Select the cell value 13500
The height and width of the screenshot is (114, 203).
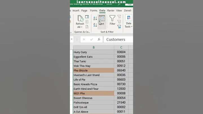click(x=121, y=89)
